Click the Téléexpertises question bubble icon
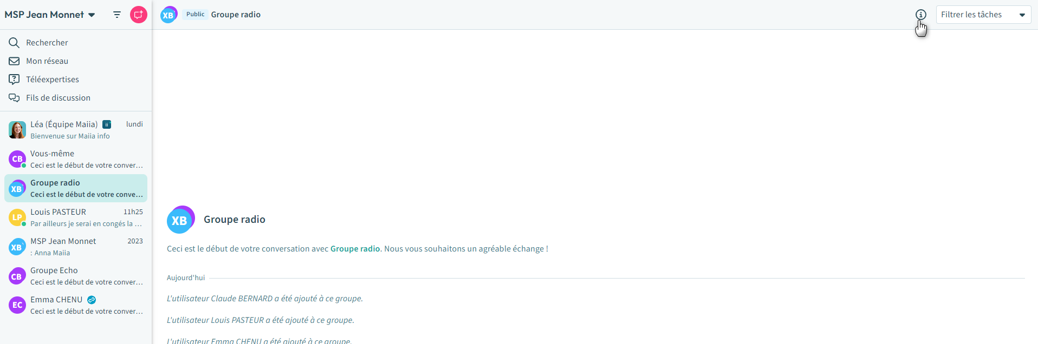The image size is (1038, 344). (x=14, y=80)
